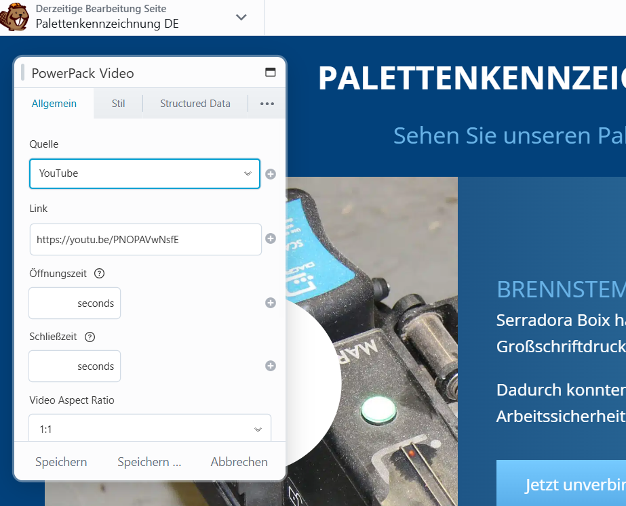Click the 'Sehen Sie unseren Pal' subheading
This screenshot has width=626, height=506.
tap(509, 135)
